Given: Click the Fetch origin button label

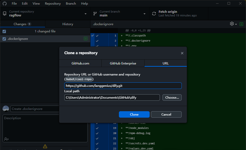Looking at the screenshot, I should click(x=168, y=12).
